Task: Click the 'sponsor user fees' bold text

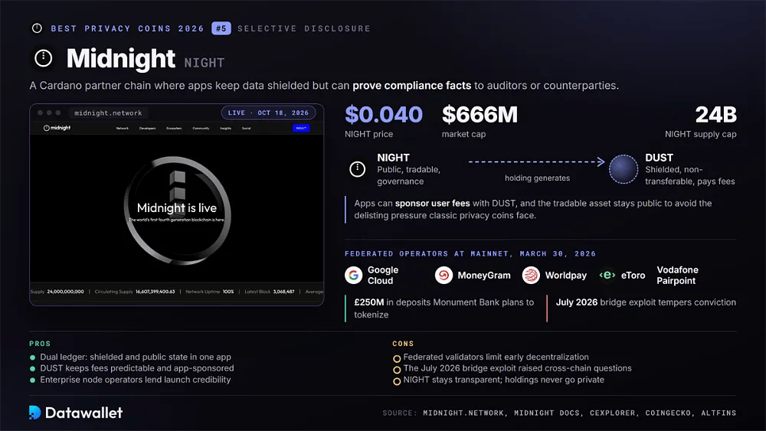Action: 432,203
